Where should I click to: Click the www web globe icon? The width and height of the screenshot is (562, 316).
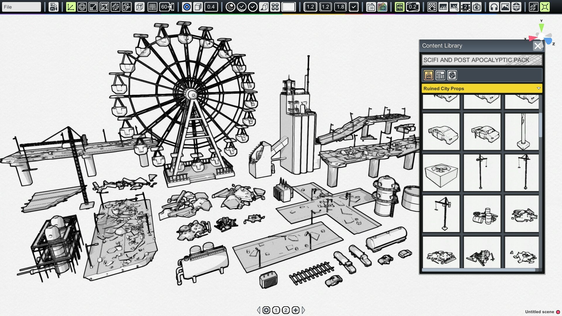coord(516,7)
